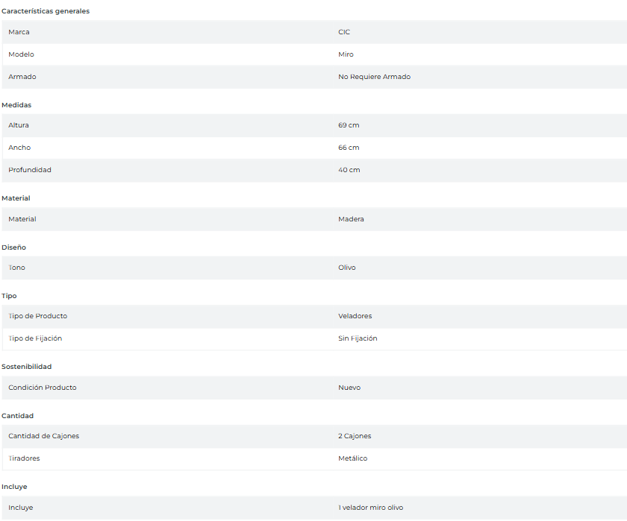Click the 2 Cajones value
The image size is (627, 521).
[x=355, y=436]
